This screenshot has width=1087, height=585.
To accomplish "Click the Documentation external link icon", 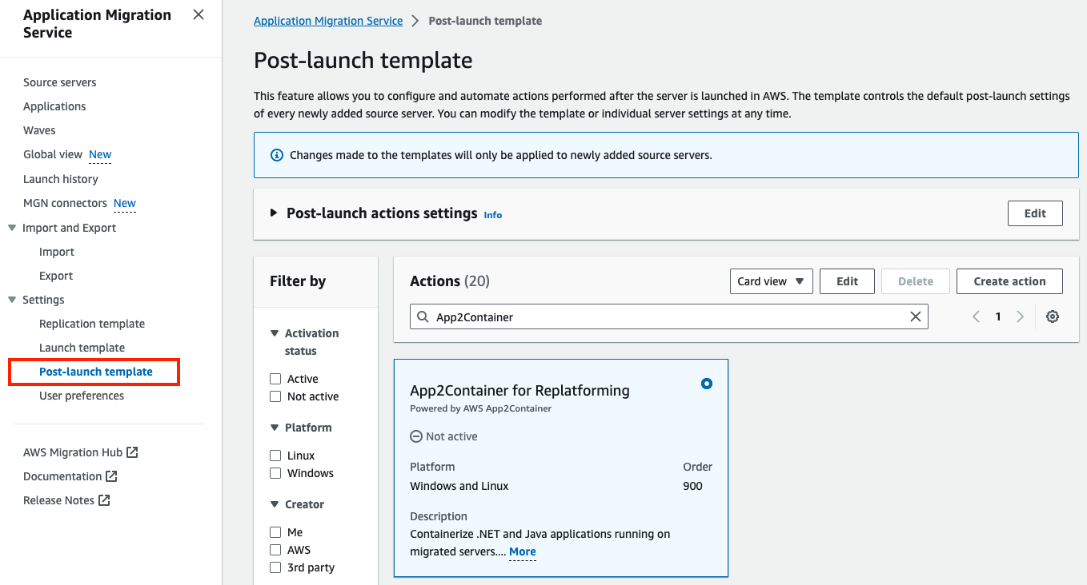I will [x=112, y=476].
